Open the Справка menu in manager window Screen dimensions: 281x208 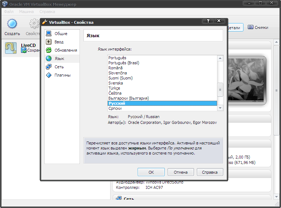47,12
